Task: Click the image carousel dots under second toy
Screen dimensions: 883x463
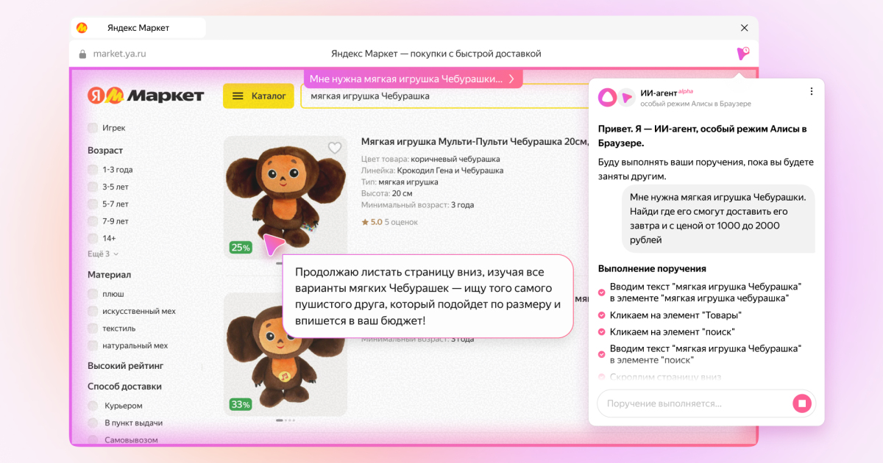Action: pos(286,420)
